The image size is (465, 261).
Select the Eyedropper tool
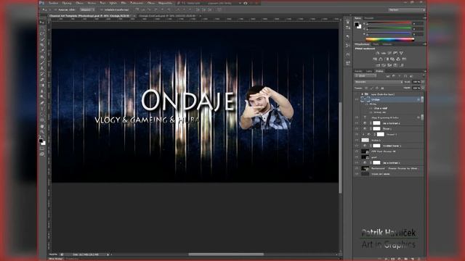[42, 51]
